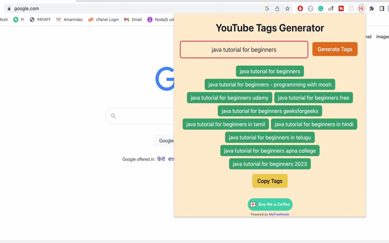Open the Gmail bookmark
This screenshot has height=243, width=389.
pyautogui.click(x=133, y=19)
